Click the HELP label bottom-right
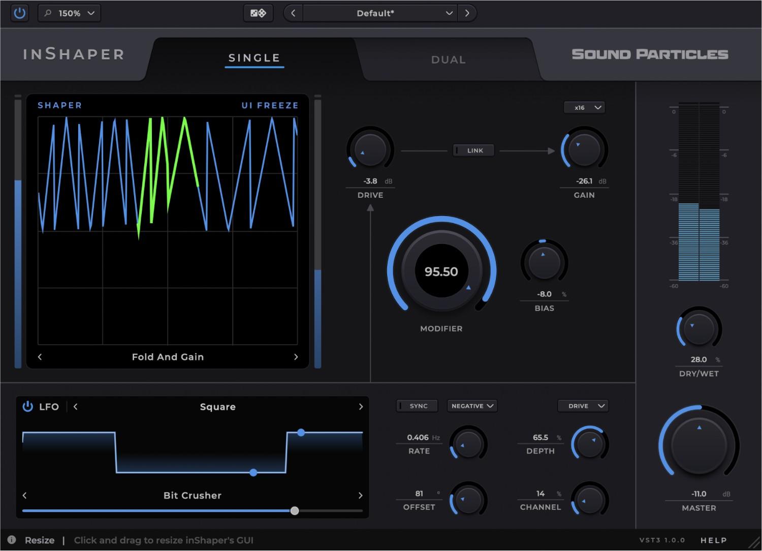The image size is (762, 551). [x=713, y=540]
